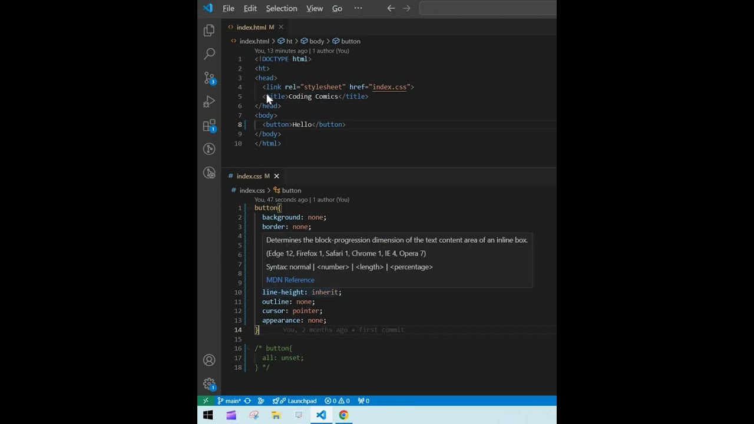This screenshot has width=754, height=424.
Task: Click line number 14 in css gutter
Action: pos(238,330)
